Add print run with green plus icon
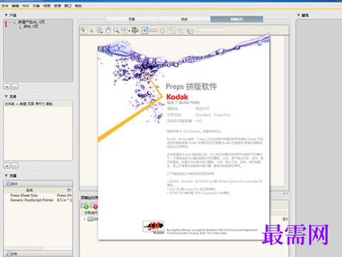 pos(84,206)
